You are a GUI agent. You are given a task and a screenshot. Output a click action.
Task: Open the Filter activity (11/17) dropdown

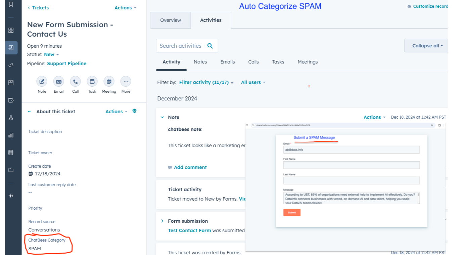coord(206,82)
